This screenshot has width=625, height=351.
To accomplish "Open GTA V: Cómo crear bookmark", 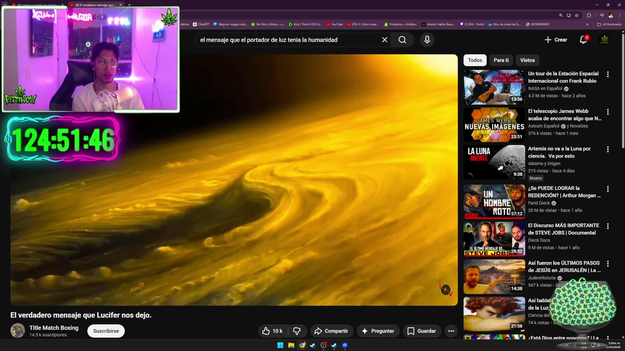I will click(362, 24).
